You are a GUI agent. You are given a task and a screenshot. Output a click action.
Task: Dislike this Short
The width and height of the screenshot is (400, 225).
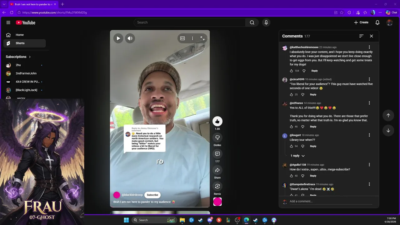click(217, 137)
